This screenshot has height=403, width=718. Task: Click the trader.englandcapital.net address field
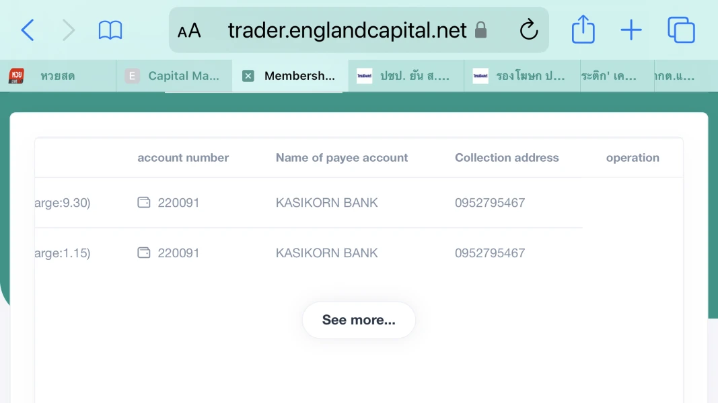(347, 30)
